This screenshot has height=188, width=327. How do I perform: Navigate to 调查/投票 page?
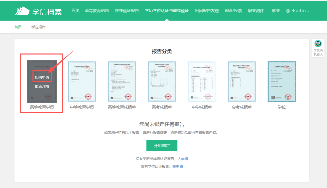click(x=233, y=11)
